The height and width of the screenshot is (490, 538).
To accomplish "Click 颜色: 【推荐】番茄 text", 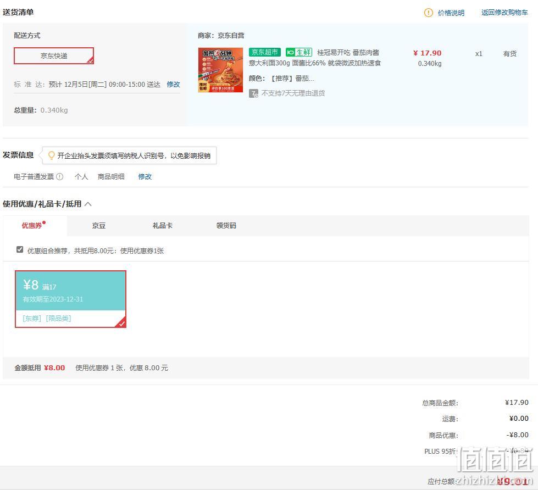I will click(x=281, y=79).
